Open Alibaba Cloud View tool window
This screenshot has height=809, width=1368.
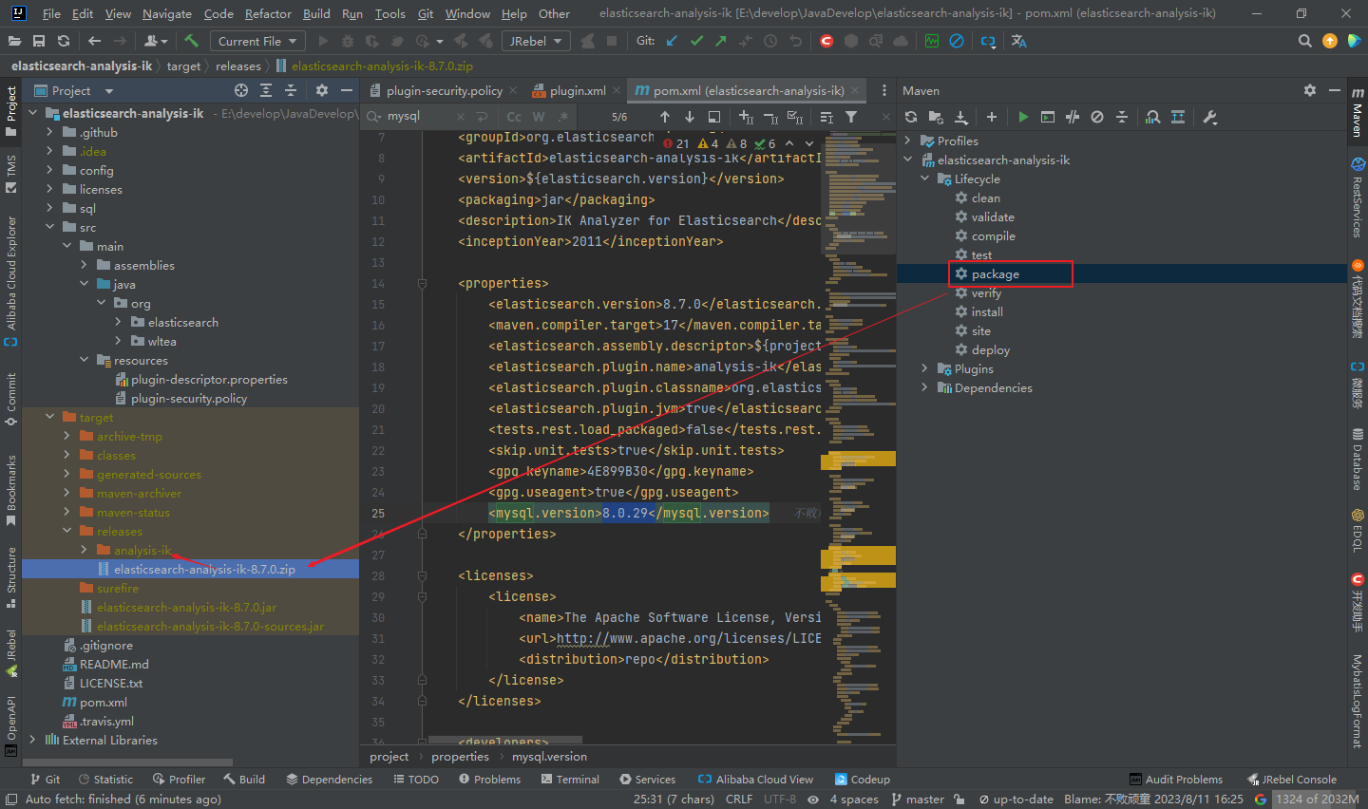tap(755, 779)
